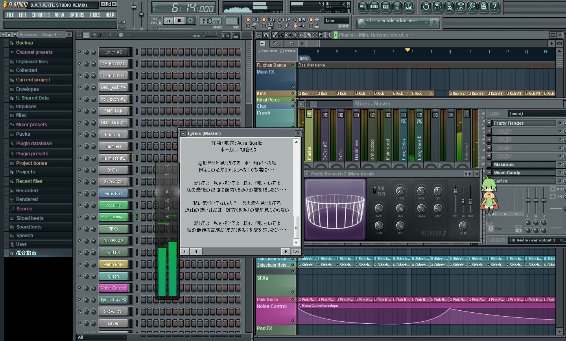Viewport: 566px width, 341px height.
Task: Open the Line snap dropdown
Action: coord(337,20)
